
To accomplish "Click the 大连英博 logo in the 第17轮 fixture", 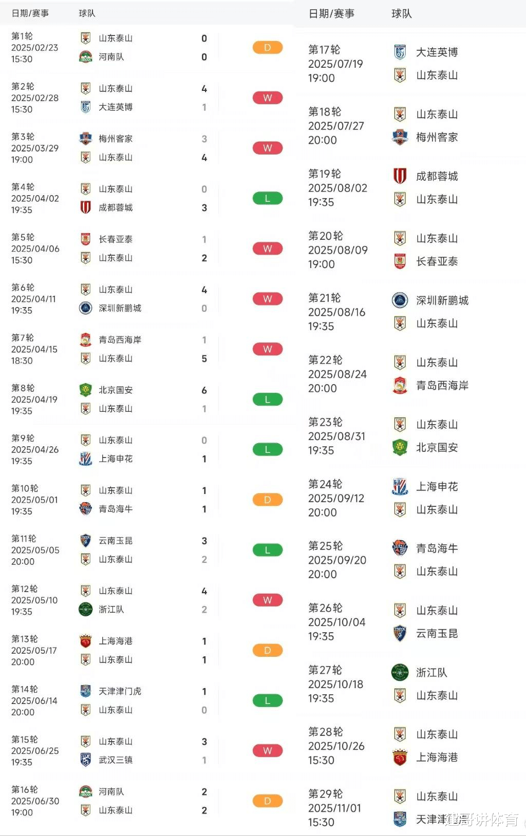I will (400, 52).
